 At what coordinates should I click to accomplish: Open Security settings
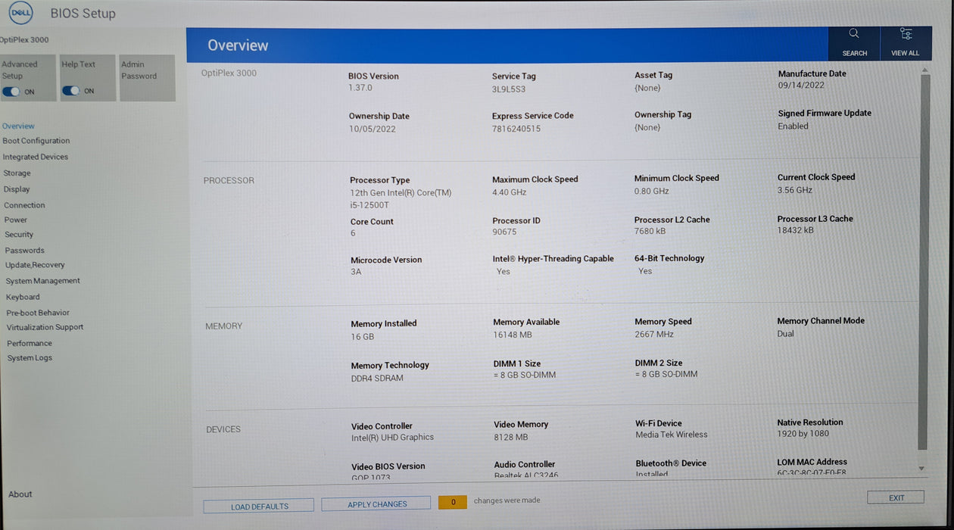point(19,235)
